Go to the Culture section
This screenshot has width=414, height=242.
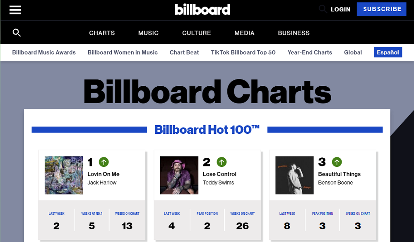[197, 33]
